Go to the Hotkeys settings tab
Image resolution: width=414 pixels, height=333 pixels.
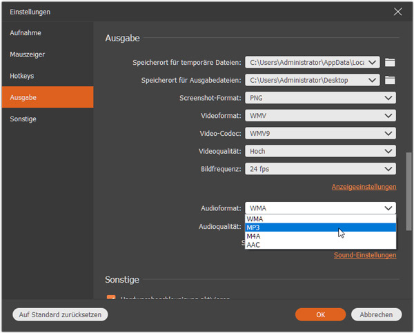[x=47, y=76]
